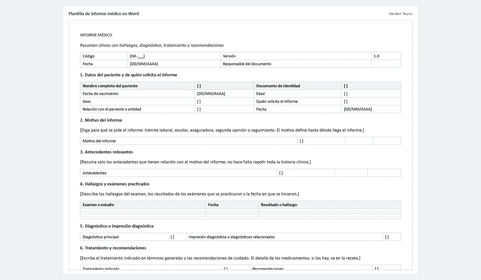Click the "Fecha" cell below "Código"

click(104, 63)
